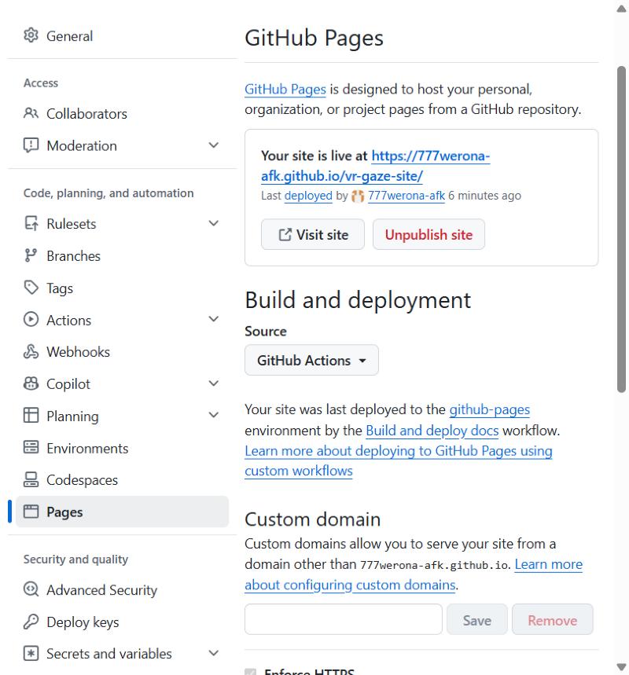Click the Tags label icon
The width and height of the screenshot is (629, 675).
31,288
